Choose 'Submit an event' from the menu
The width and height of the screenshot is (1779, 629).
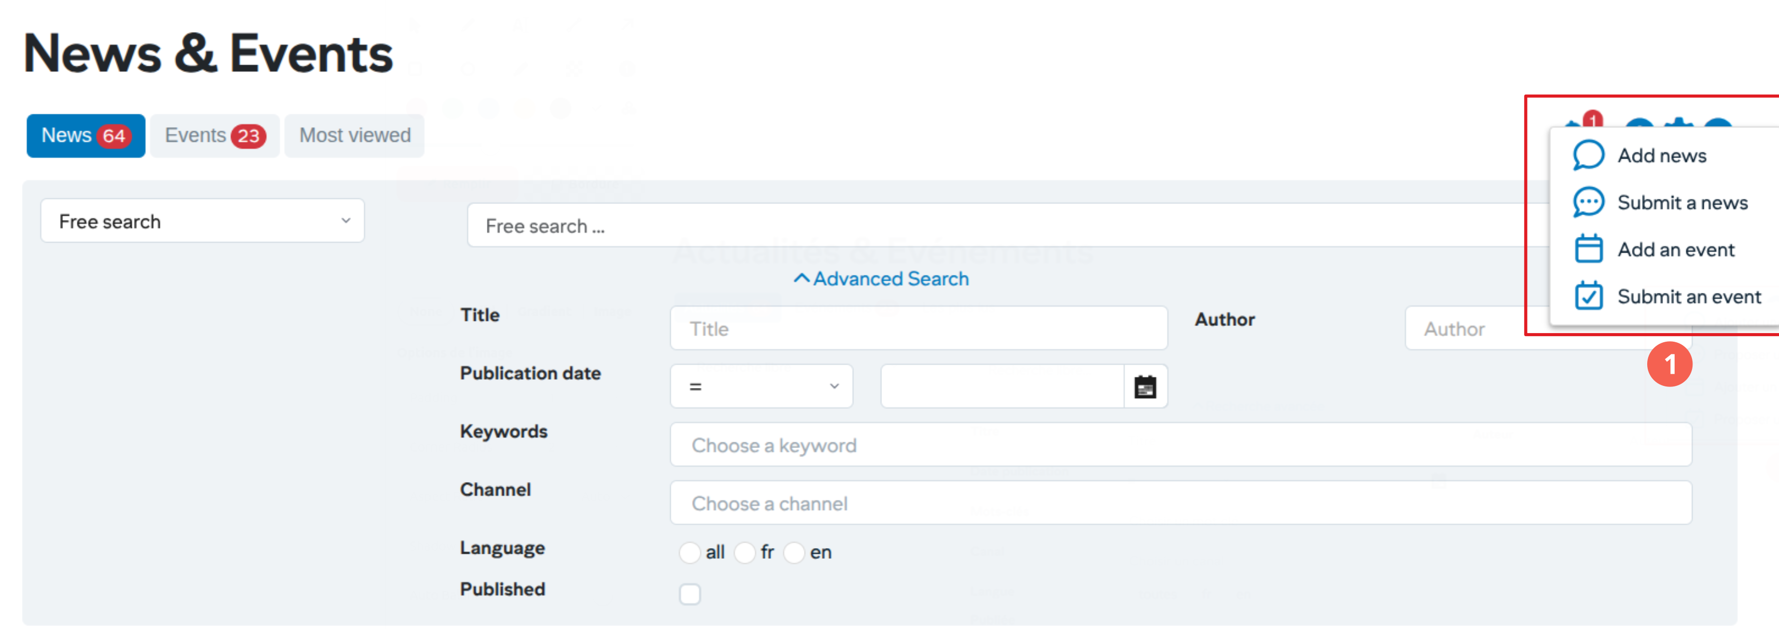pyautogui.click(x=1688, y=297)
